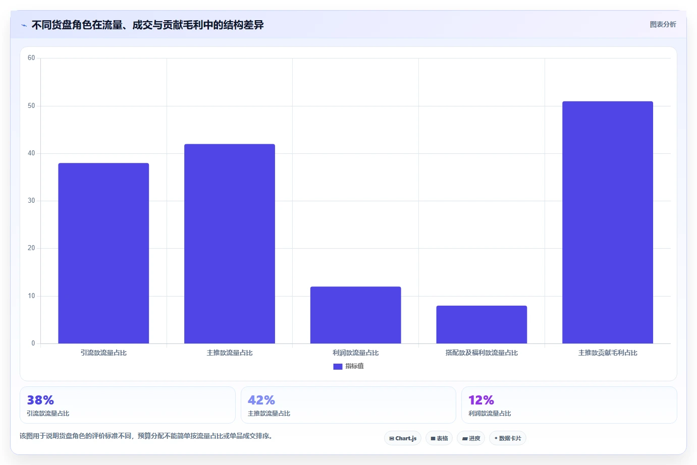Click the 主推款贡献毛利占比 axis label
This screenshot has height=465, width=697.
(x=608, y=353)
